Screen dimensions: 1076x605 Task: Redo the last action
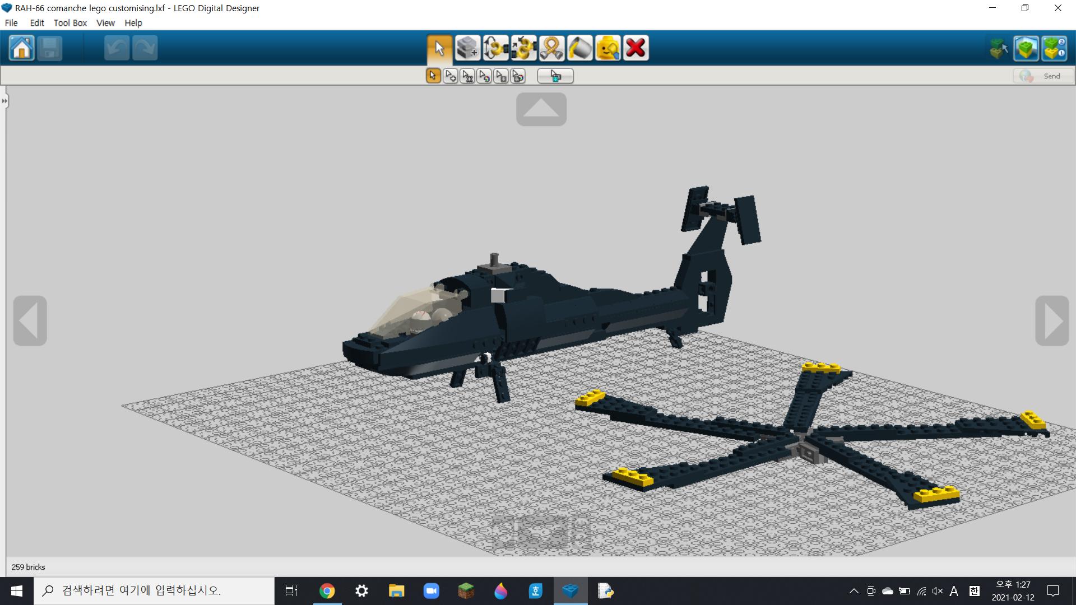point(145,48)
